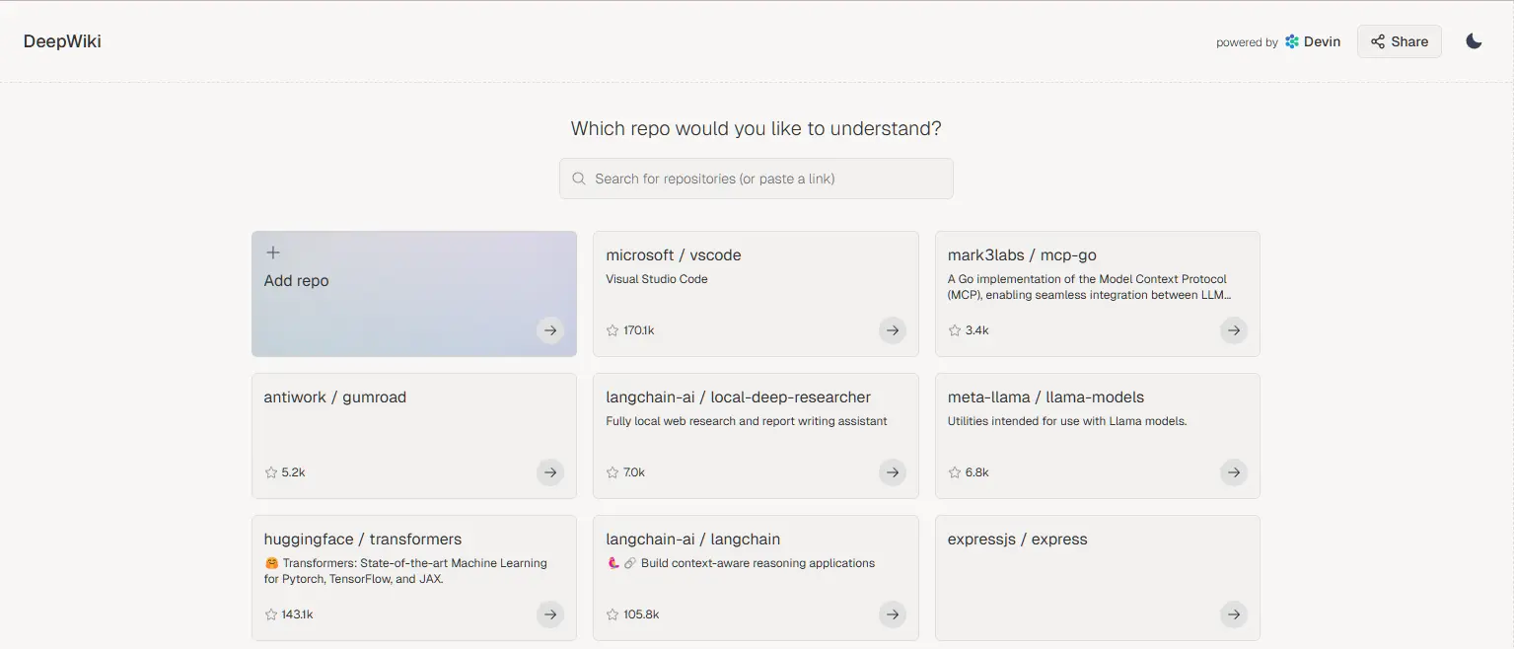Screen dimensions: 1514x649
Task: Click 'Fully local web research' description
Action: tap(747, 421)
